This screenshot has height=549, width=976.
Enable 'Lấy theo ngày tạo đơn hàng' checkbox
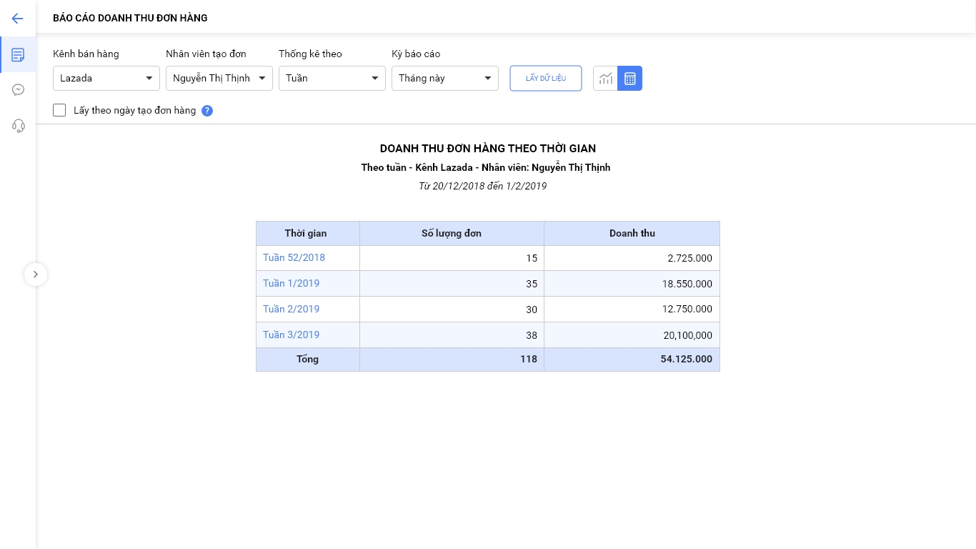(59, 110)
